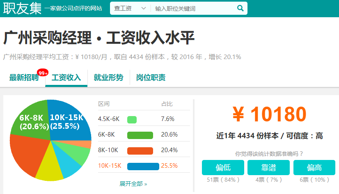This screenshot has width=339, height=194.
Task: Click the light green 4.5K-6K swatch bar
Action: pos(132,120)
